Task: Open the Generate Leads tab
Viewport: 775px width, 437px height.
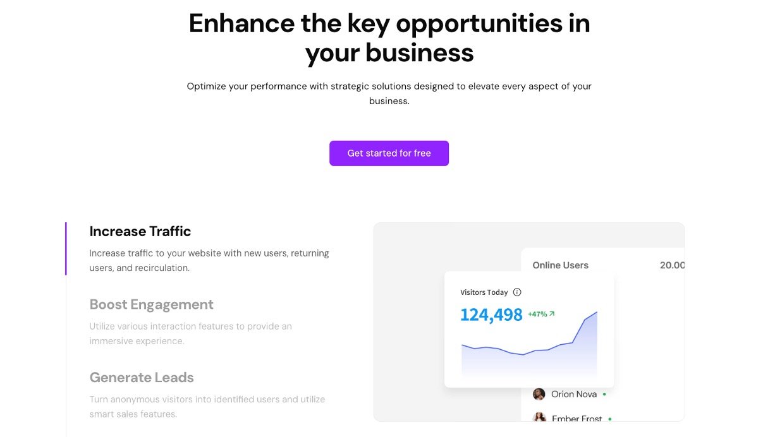Action: point(142,378)
